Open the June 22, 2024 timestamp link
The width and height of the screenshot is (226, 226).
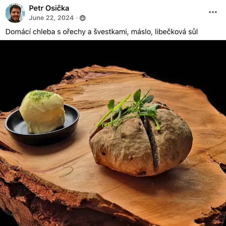[x=51, y=18]
